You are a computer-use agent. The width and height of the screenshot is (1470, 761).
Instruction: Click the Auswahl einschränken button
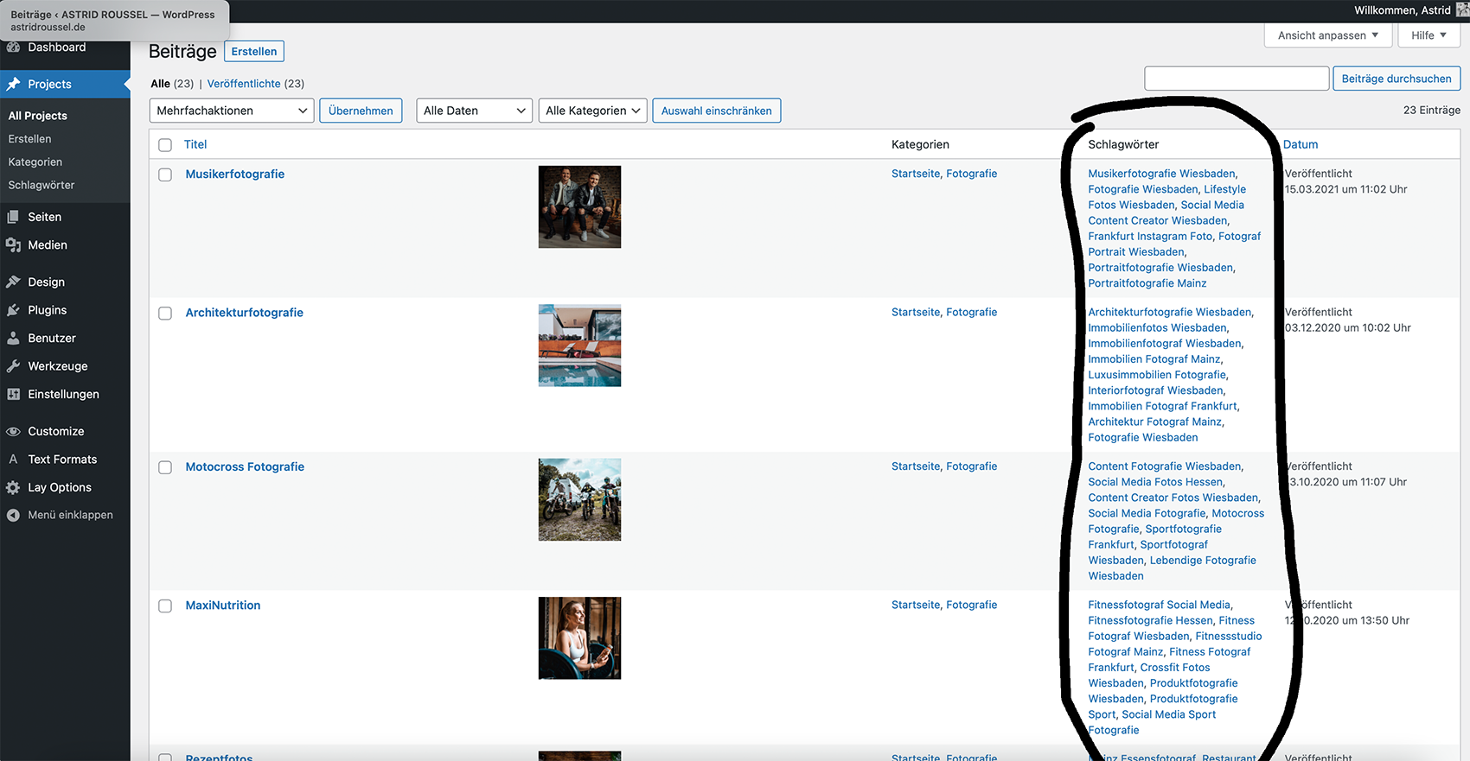click(x=716, y=111)
